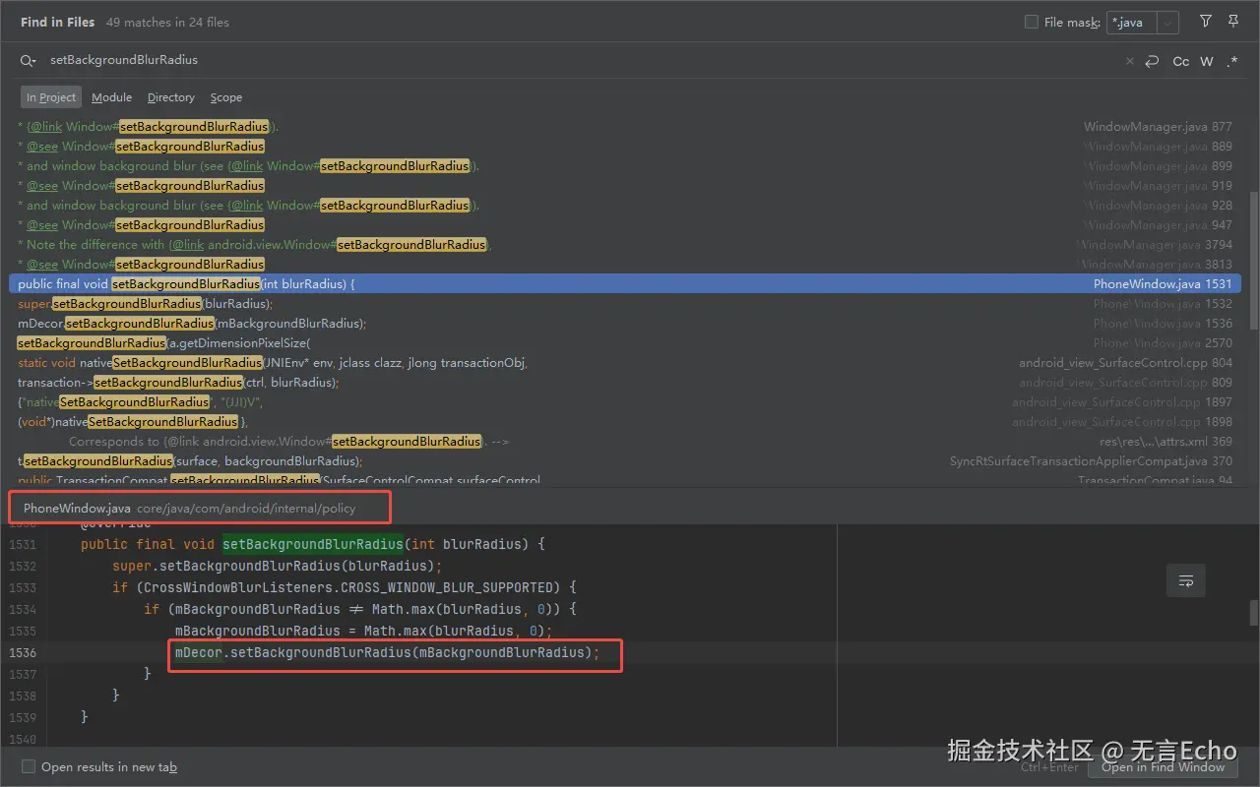Enable the File mask checkbox
1260x787 pixels.
coord(1032,22)
